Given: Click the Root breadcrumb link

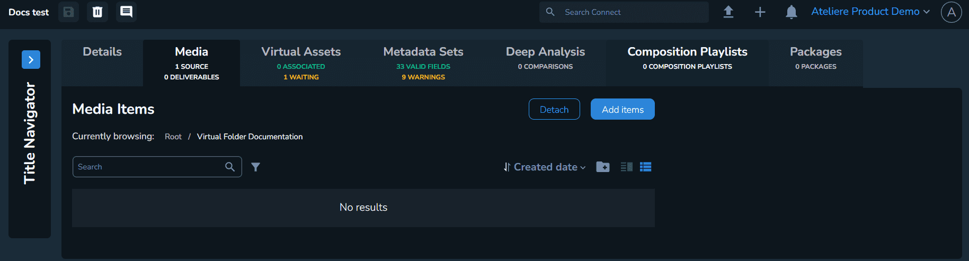Looking at the screenshot, I should 173,137.
